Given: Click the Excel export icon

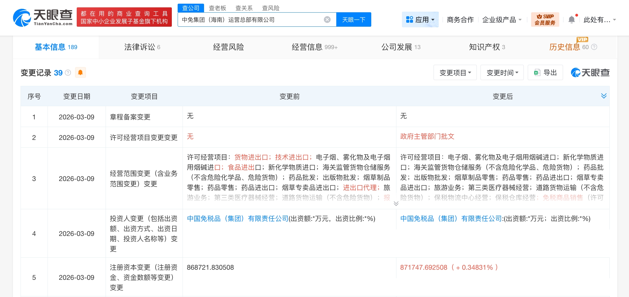Looking at the screenshot, I should click(x=537, y=73).
